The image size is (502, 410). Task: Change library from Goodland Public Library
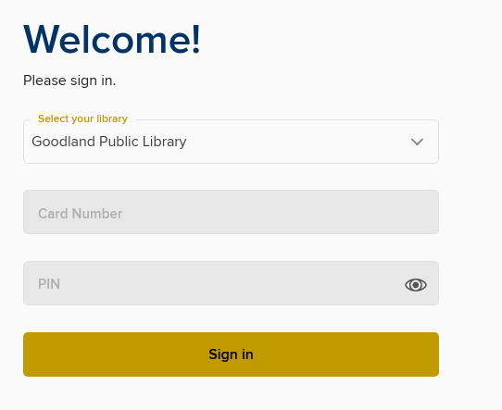tap(231, 142)
